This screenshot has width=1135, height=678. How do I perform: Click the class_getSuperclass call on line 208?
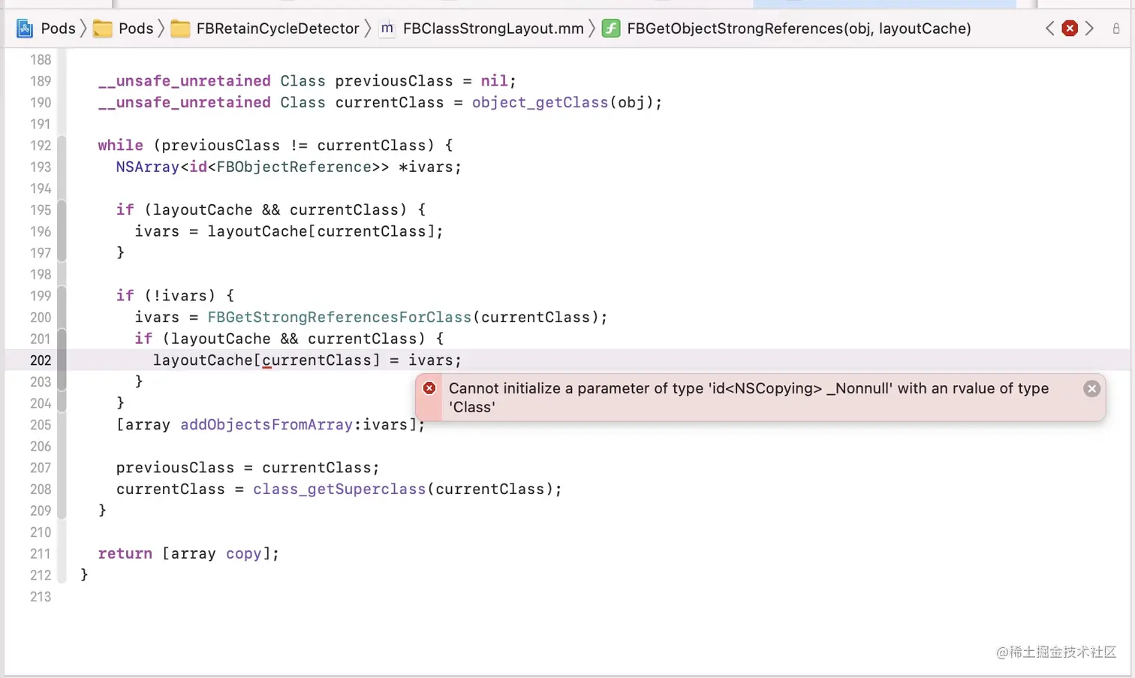tap(339, 489)
